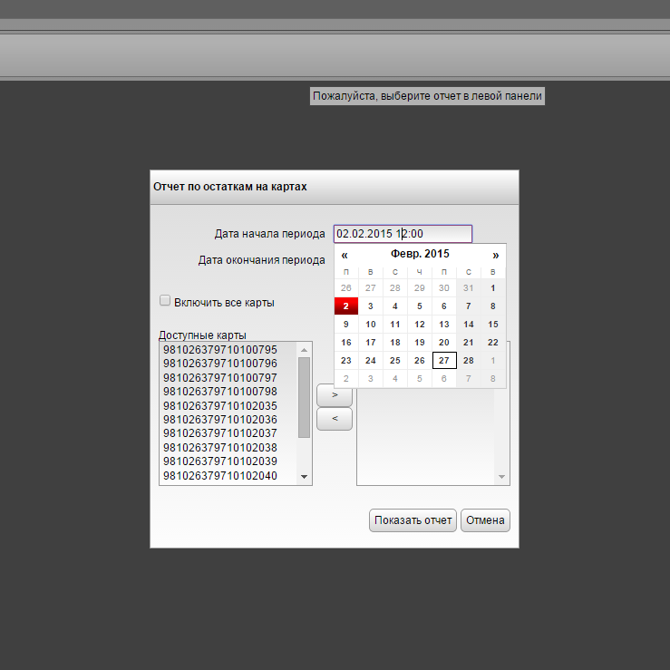Click the 'Пожалуйста, выберите отчет в левой панели' message
The width and height of the screenshot is (670, 670).
[427, 96]
